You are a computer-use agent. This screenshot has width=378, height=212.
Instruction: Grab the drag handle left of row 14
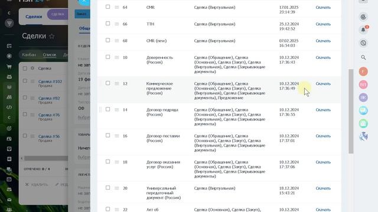(x=100, y=110)
